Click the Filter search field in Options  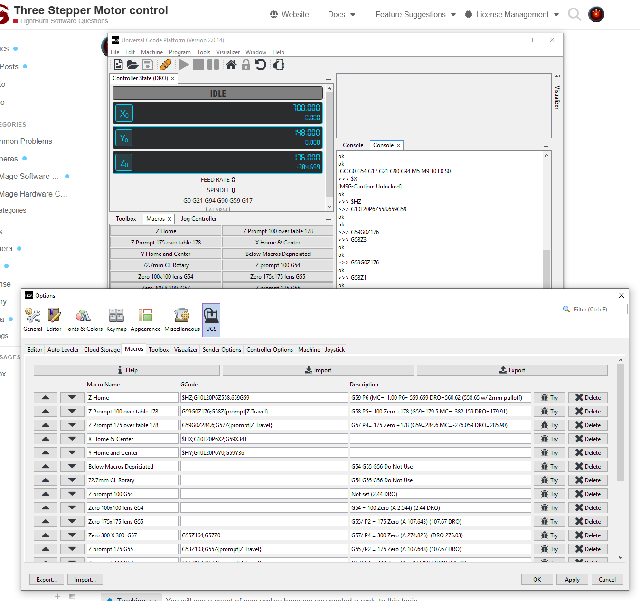(x=600, y=310)
